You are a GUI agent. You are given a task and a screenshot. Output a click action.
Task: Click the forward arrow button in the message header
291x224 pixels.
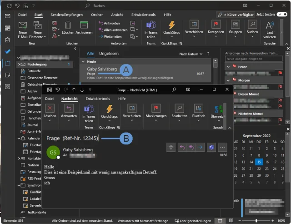[x=199, y=147]
